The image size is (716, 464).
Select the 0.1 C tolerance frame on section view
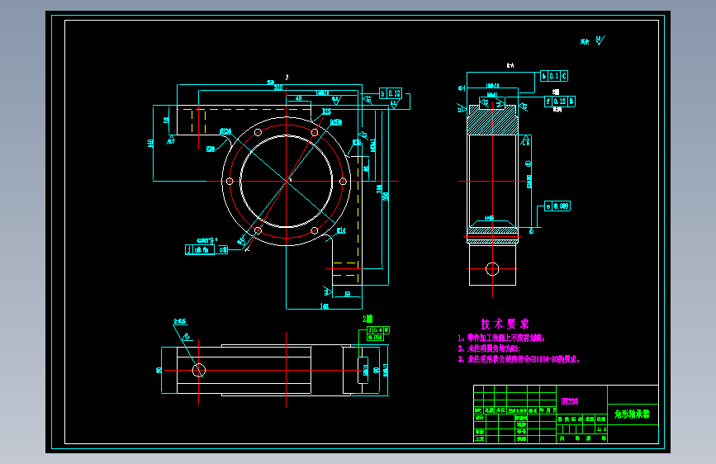tap(554, 76)
